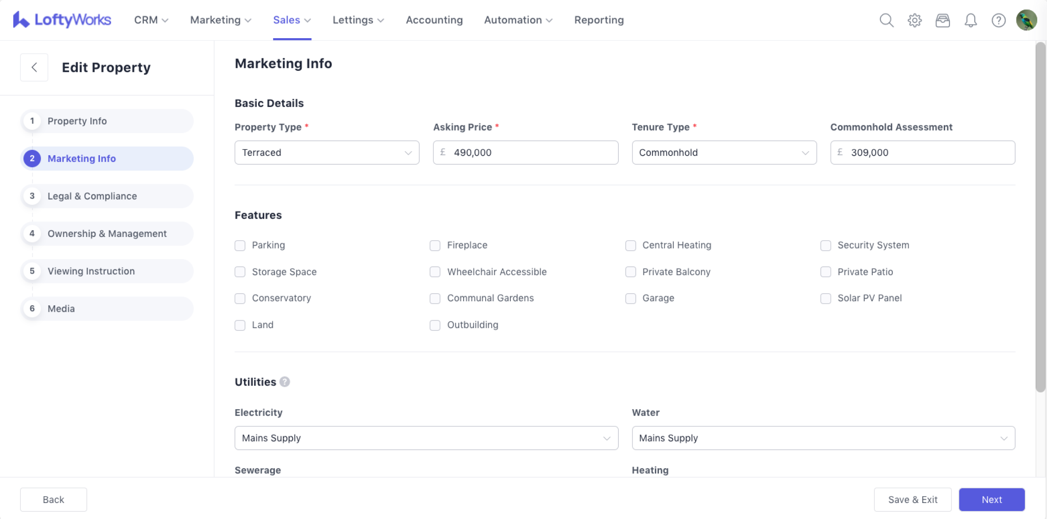Open the user profile avatar

pos(1026,20)
